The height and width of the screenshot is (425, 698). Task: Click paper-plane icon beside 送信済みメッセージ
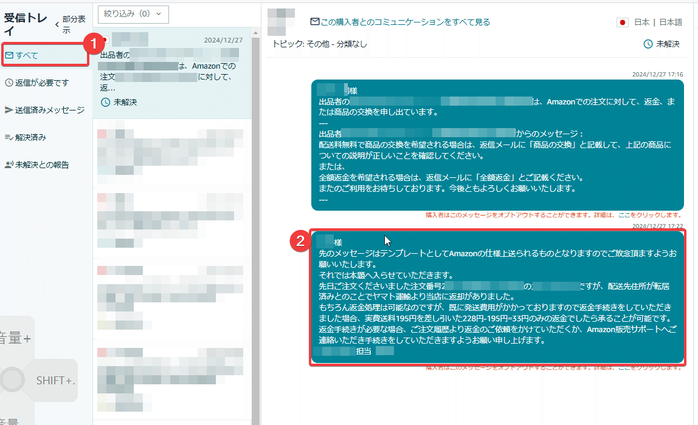tap(9, 110)
